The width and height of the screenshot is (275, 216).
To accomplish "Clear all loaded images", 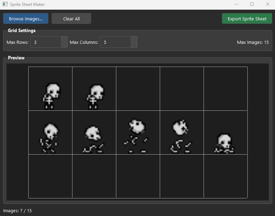I will click(71, 19).
